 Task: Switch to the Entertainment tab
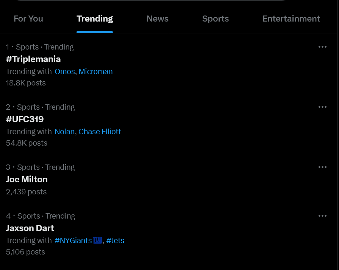tap(291, 19)
